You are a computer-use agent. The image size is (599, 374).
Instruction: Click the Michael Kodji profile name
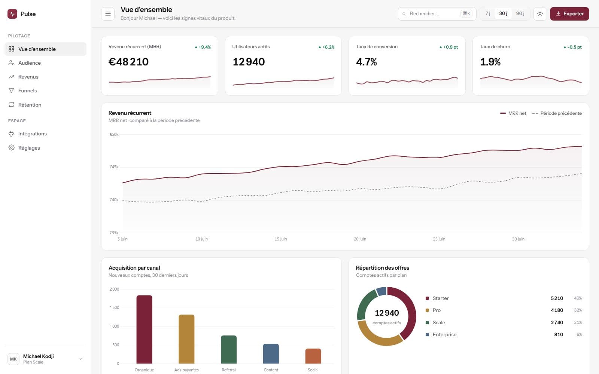point(39,356)
